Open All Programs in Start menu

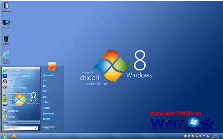[21, 122]
